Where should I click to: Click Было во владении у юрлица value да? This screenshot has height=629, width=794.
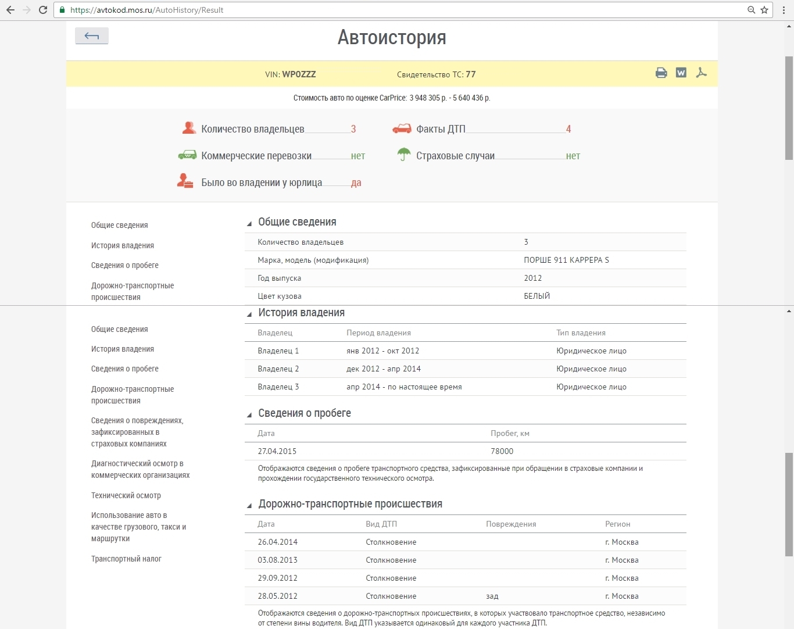[x=356, y=183]
